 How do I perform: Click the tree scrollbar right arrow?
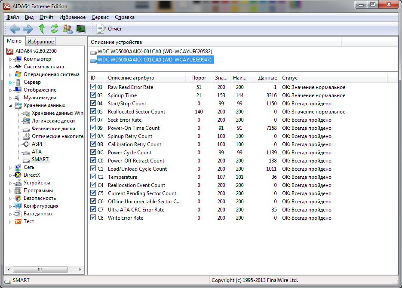[80, 270]
